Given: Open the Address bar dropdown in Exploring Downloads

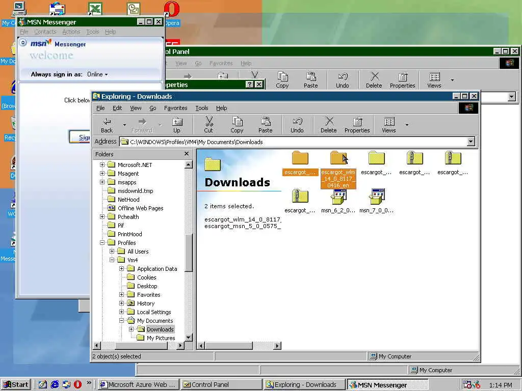Looking at the screenshot, I should [471, 142].
